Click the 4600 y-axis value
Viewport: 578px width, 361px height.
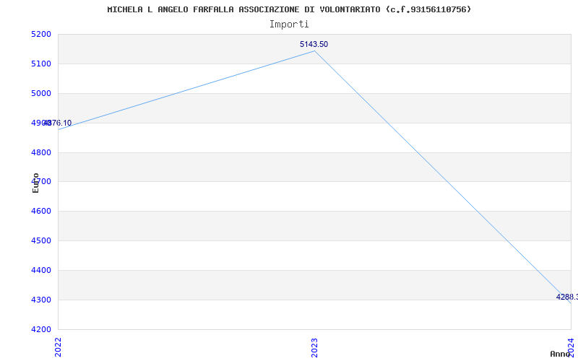coord(41,211)
